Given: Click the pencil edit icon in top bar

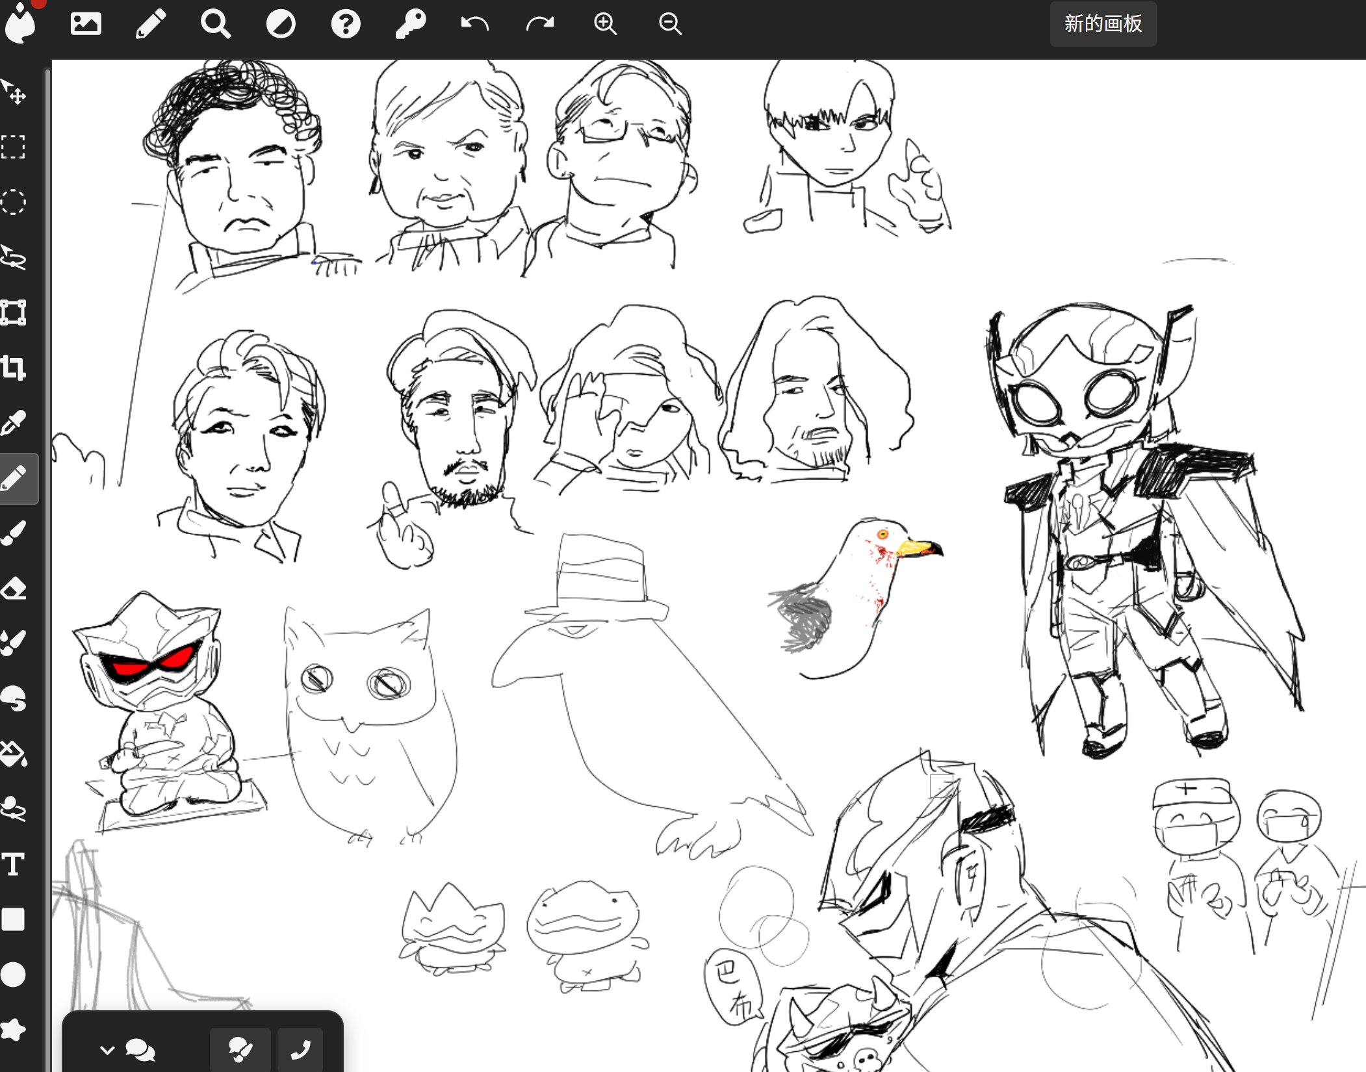Looking at the screenshot, I should click(x=151, y=24).
